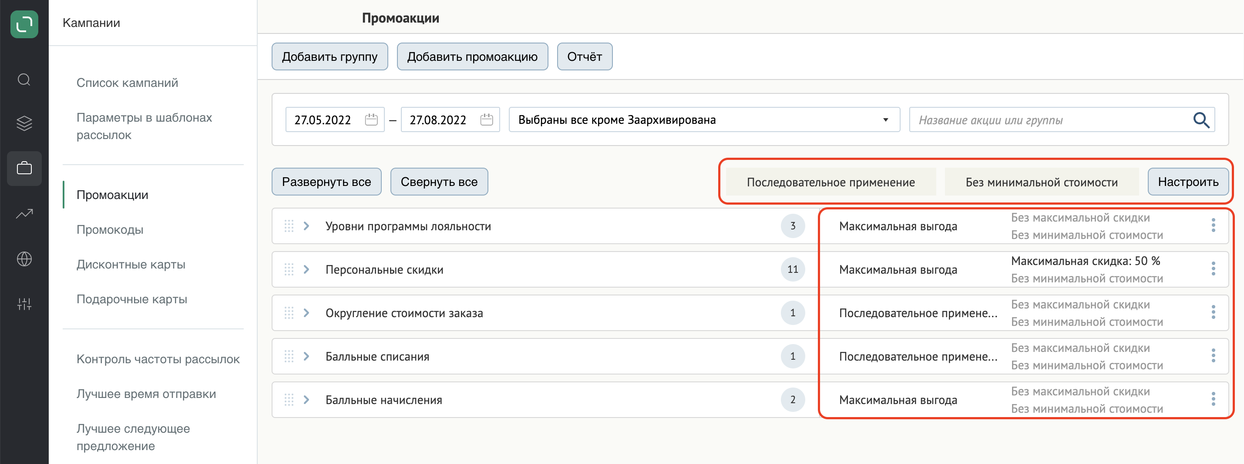Click Последовательное примене... in Балльные списания row
The image size is (1244, 464).
tap(918, 357)
